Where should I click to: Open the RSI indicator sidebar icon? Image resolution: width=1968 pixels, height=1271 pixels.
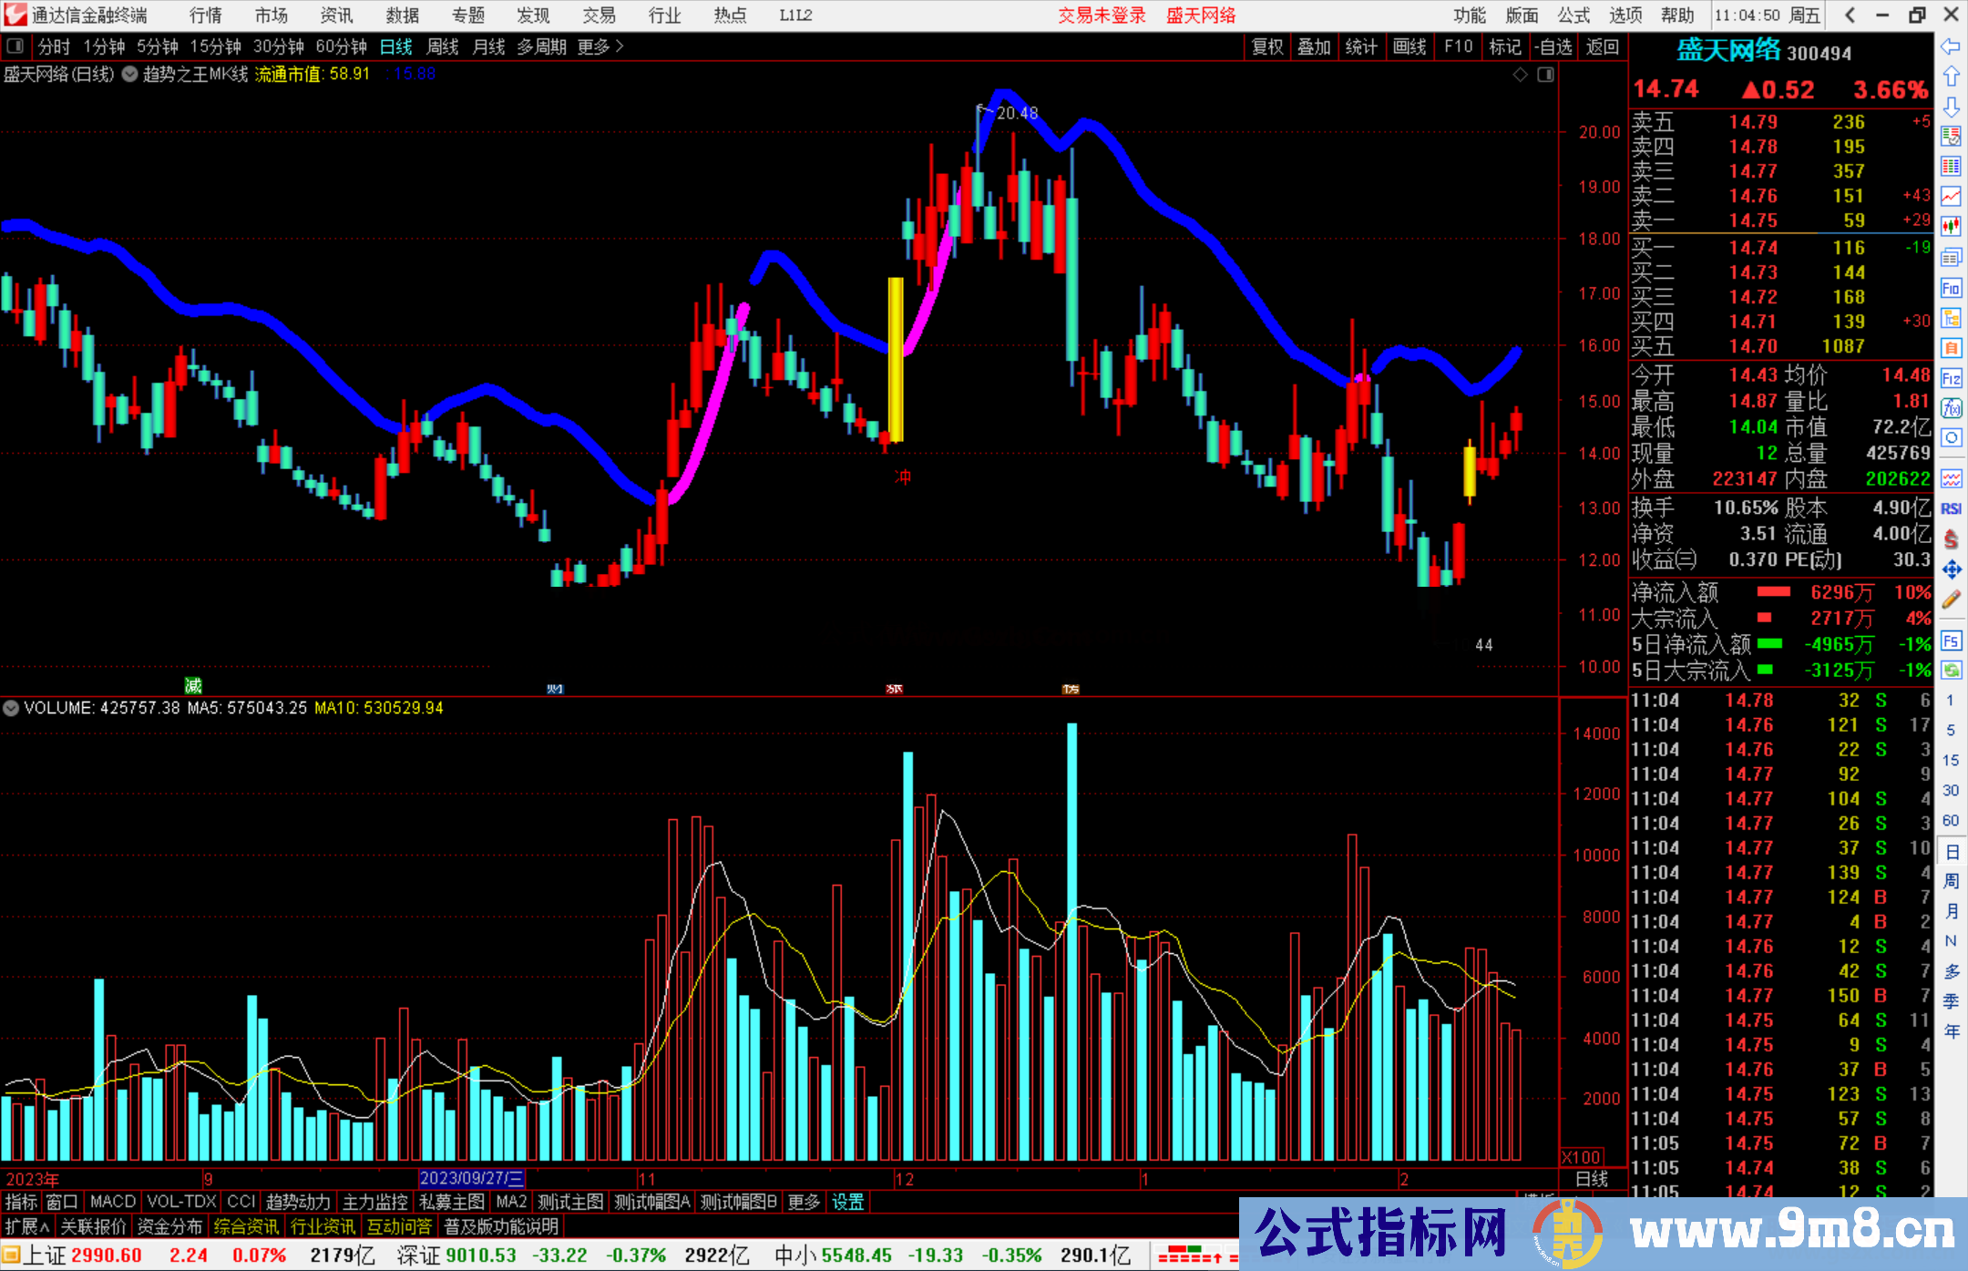(x=1951, y=508)
